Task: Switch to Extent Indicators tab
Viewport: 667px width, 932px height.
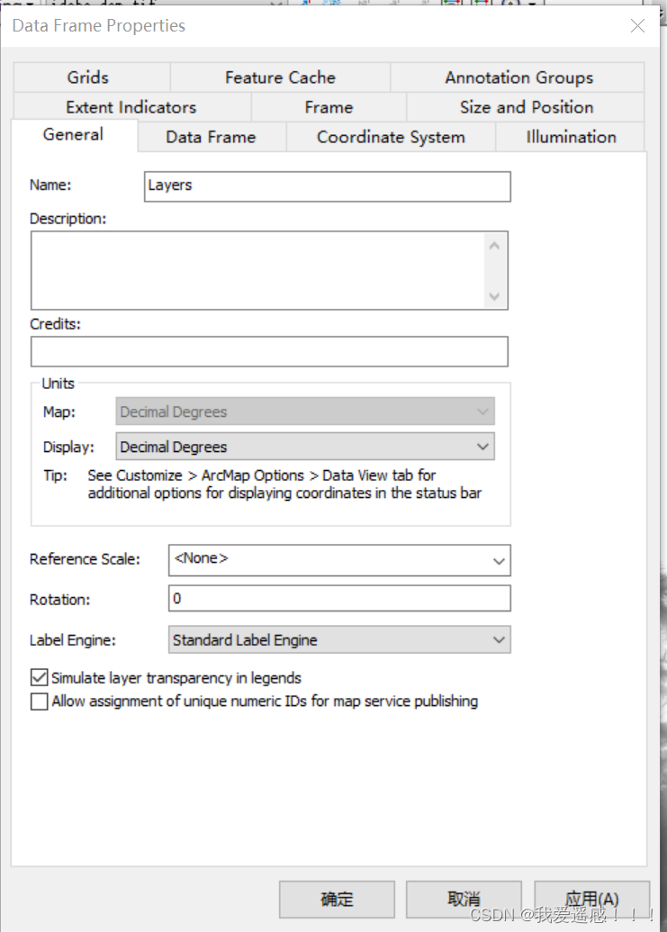Action: pos(131,107)
